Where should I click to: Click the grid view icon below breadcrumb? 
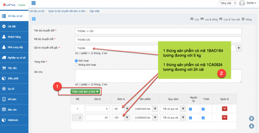[34, 19]
